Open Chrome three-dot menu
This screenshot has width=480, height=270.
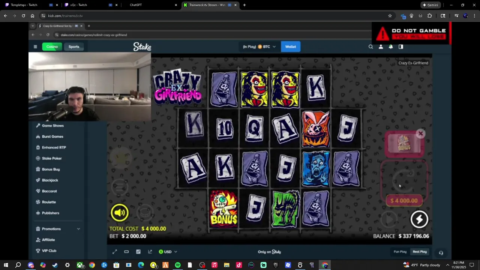(x=474, y=16)
